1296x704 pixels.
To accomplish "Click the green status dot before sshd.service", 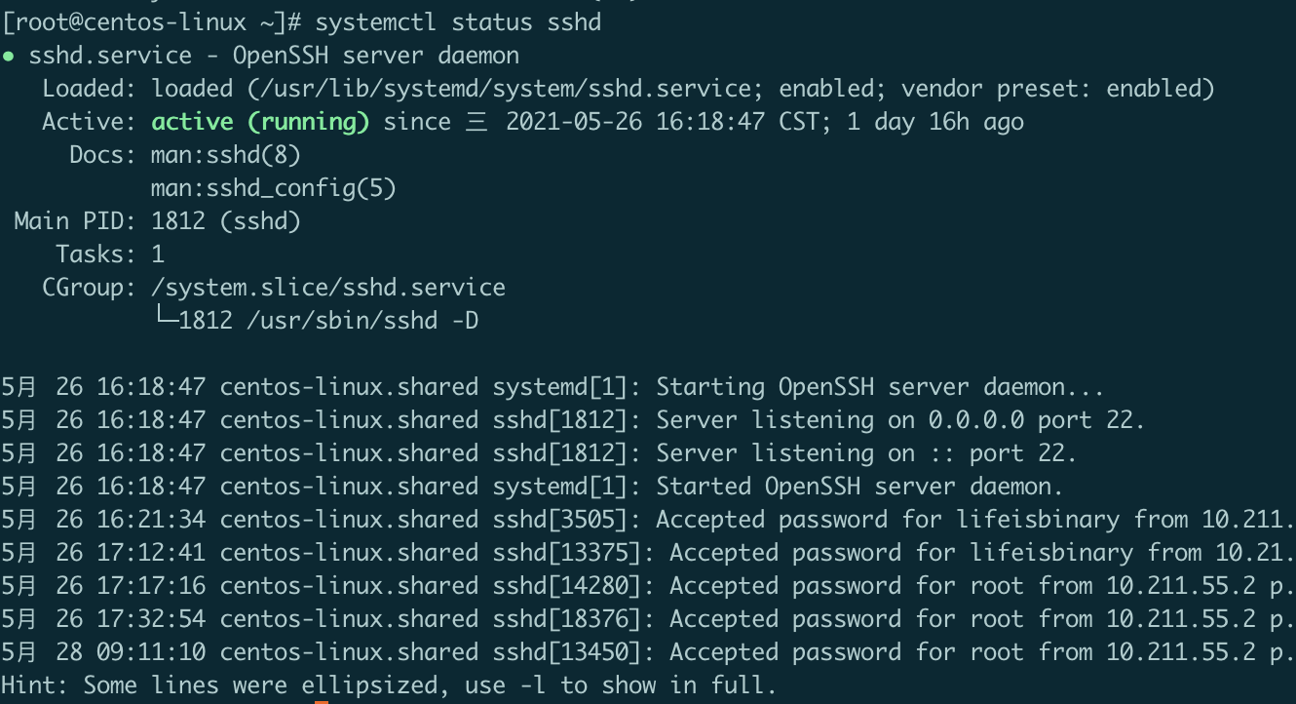I will coord(8,57).
